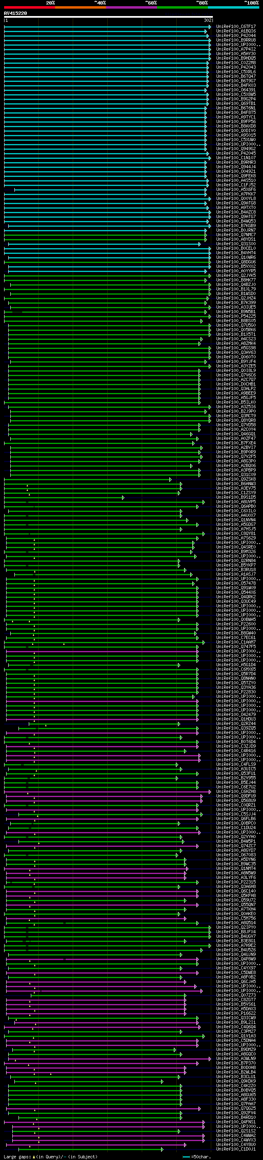The image size is (263, 1160).
Task: Click the green ~80% legend segment
Action: 182,8
